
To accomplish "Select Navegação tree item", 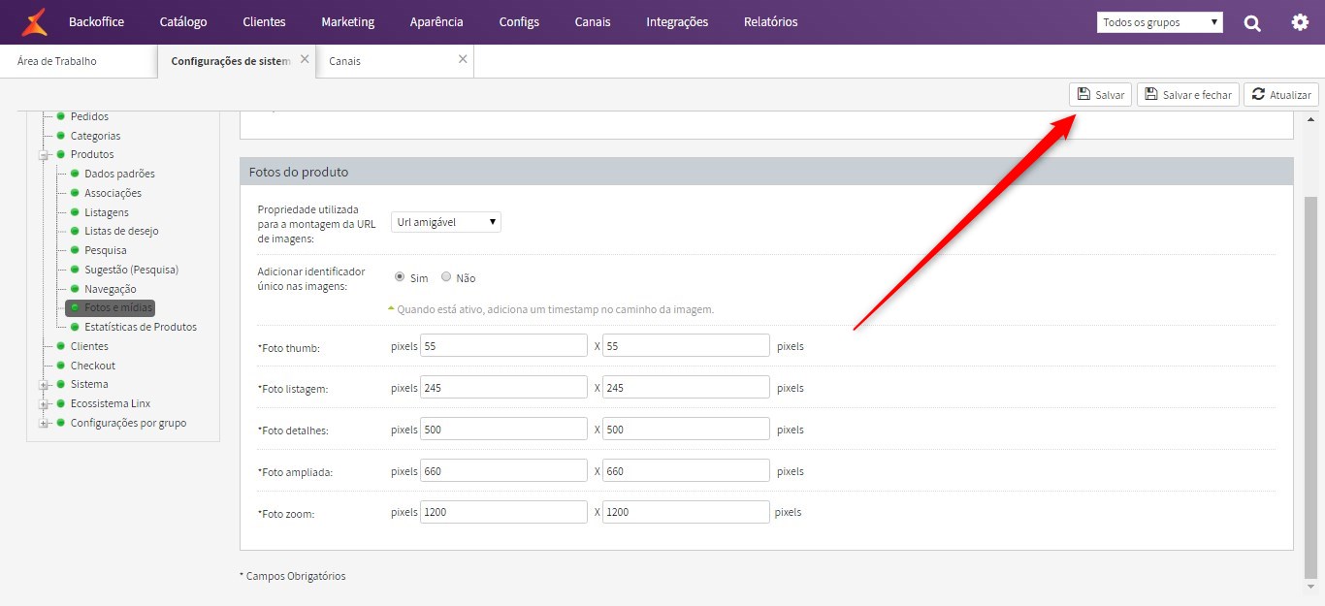I will point(111,289).
